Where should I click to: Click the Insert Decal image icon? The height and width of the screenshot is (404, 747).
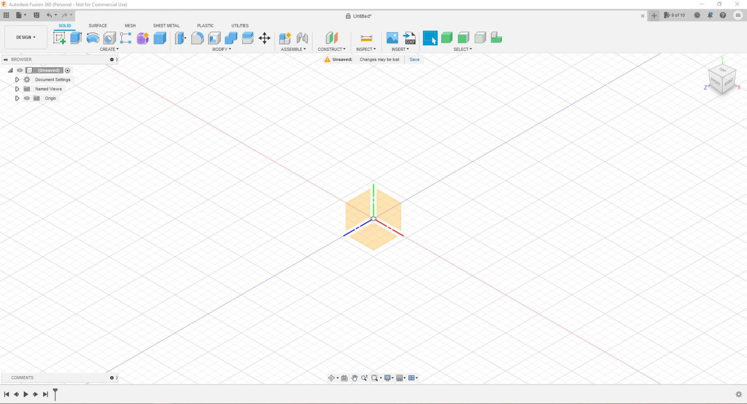tap(392, 38)
